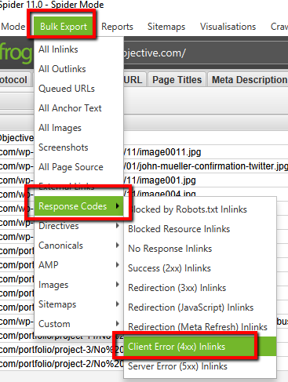
Task: Select All Page Source export
Action: pos(78,167)
